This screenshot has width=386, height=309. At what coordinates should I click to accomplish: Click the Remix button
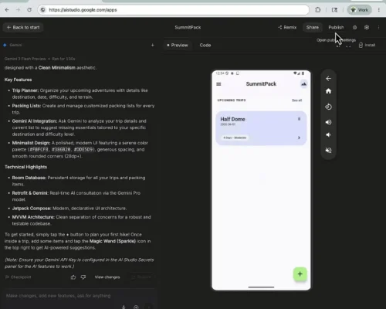(287, 27)
